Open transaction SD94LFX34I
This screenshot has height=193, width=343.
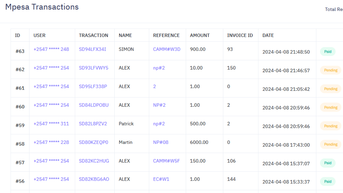[x=92, y=49]
